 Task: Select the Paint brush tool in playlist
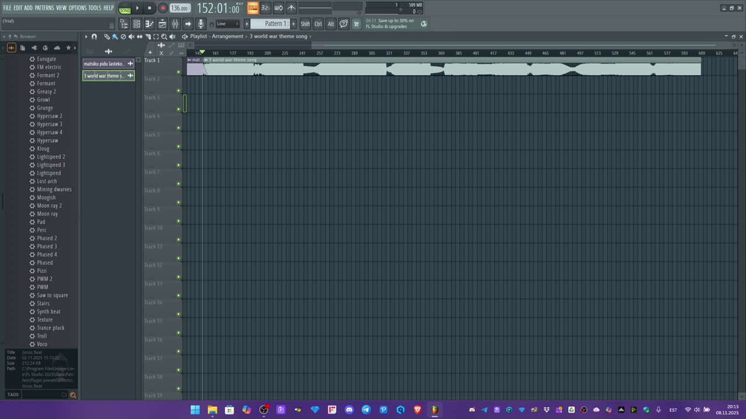click(115, 37)
